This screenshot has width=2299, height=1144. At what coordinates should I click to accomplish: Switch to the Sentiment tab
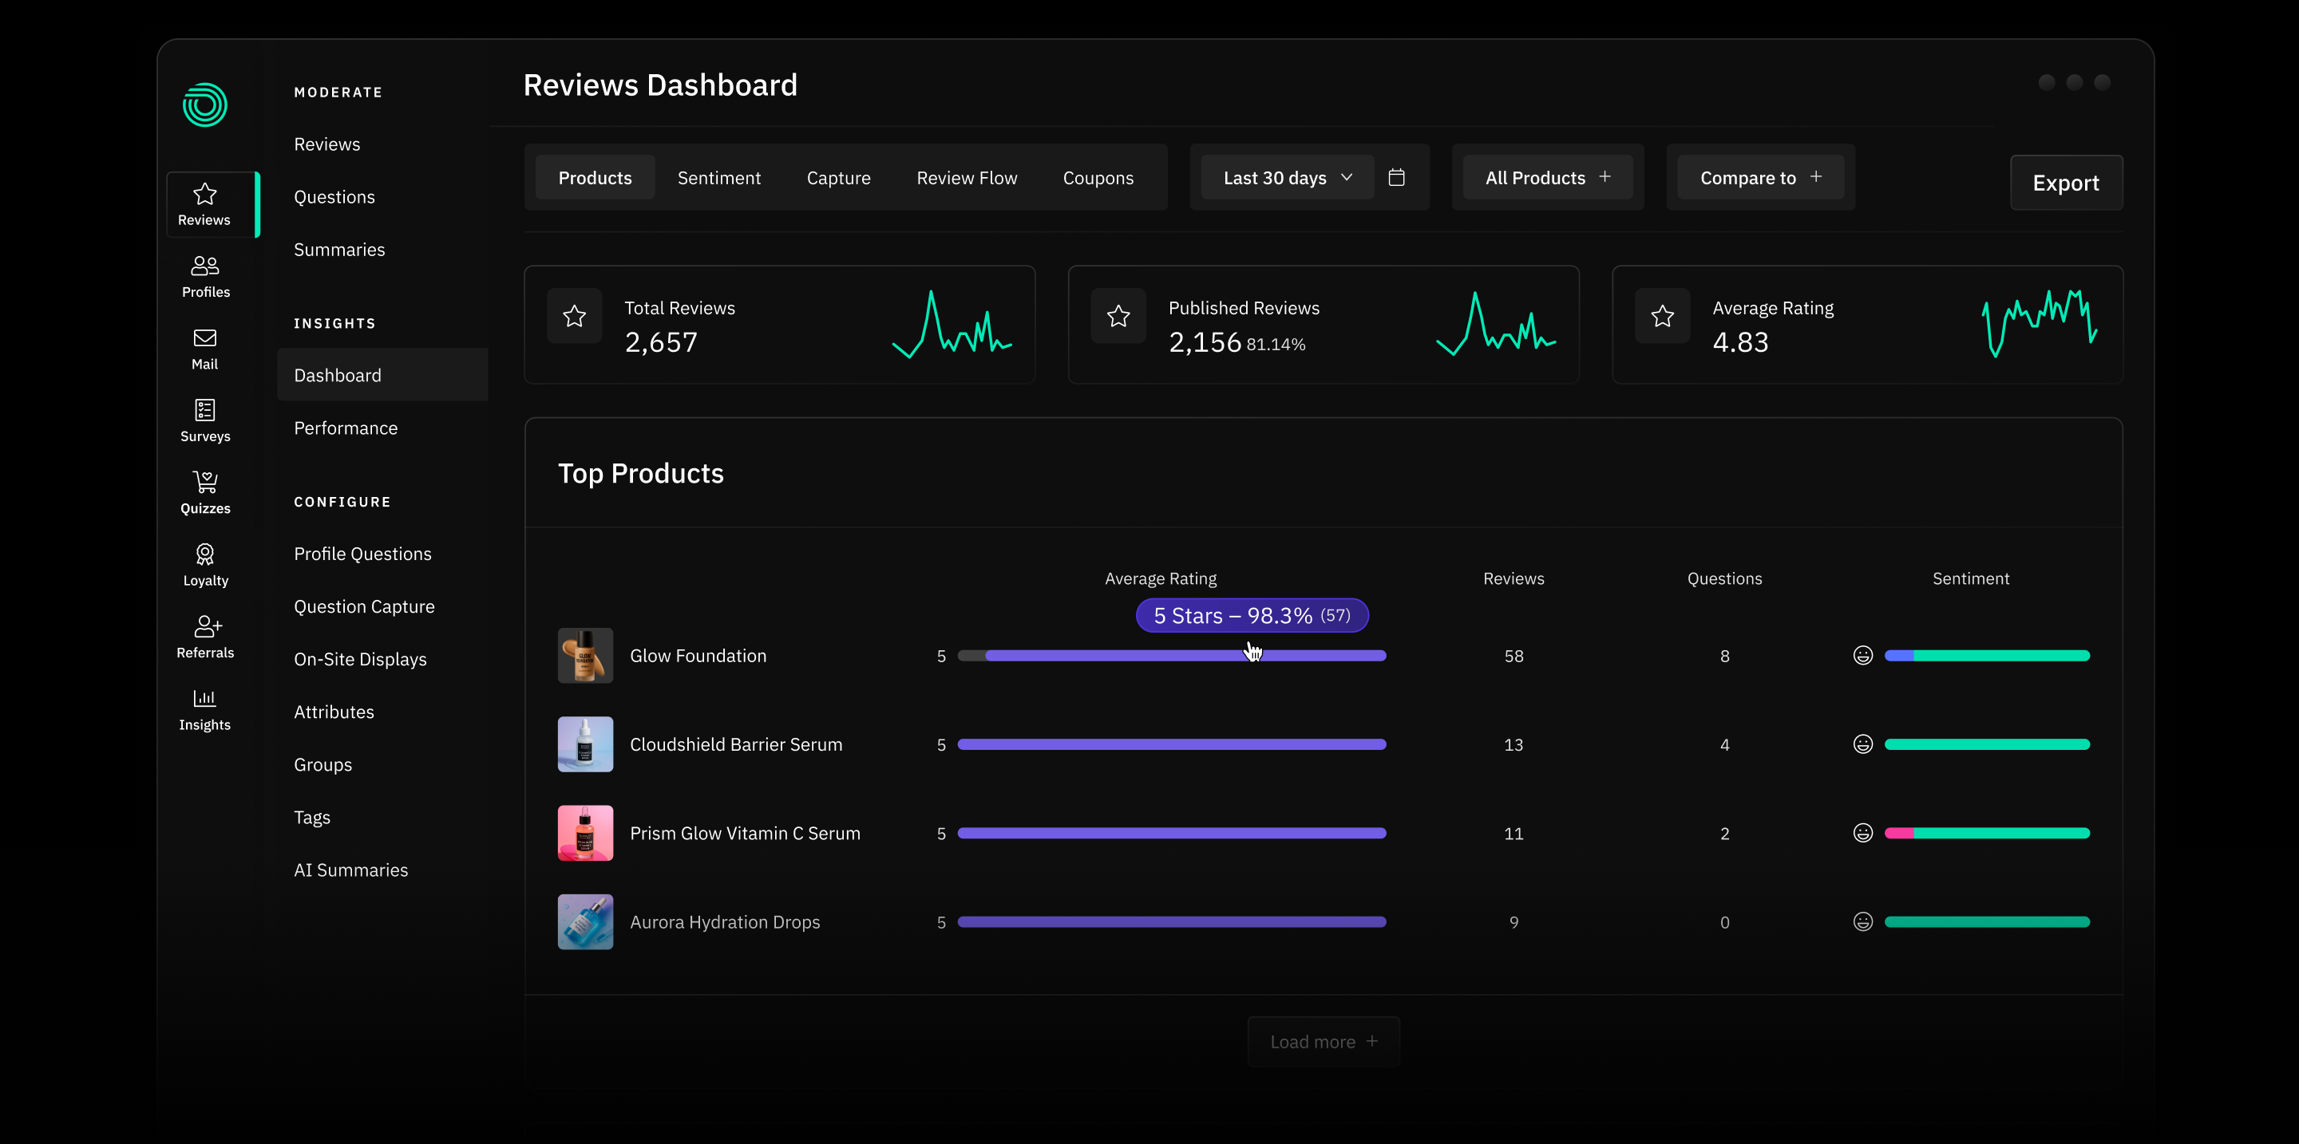[718, 177]
